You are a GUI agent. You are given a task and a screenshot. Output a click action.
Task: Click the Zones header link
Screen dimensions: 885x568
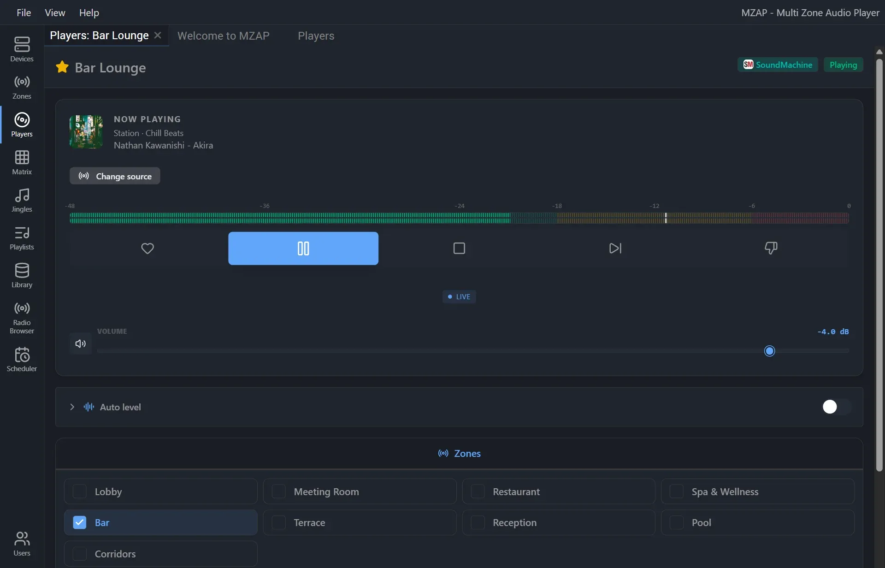(459, 453)
